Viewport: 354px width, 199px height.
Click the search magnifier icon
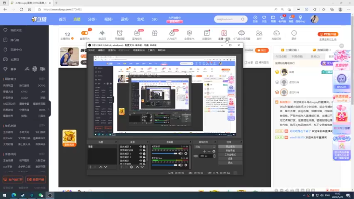click(243, 19)
